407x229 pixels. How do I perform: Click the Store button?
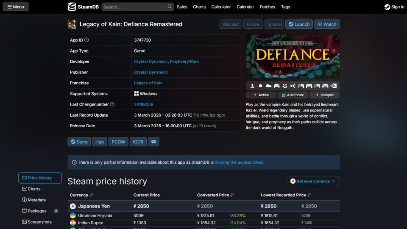point(79,142)
